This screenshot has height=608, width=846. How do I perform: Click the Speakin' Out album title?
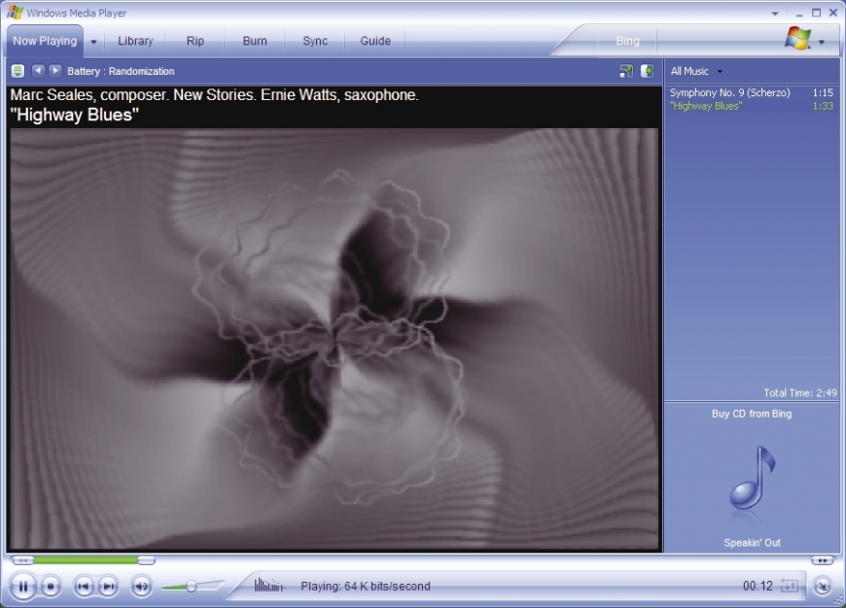tap(752, 543)
